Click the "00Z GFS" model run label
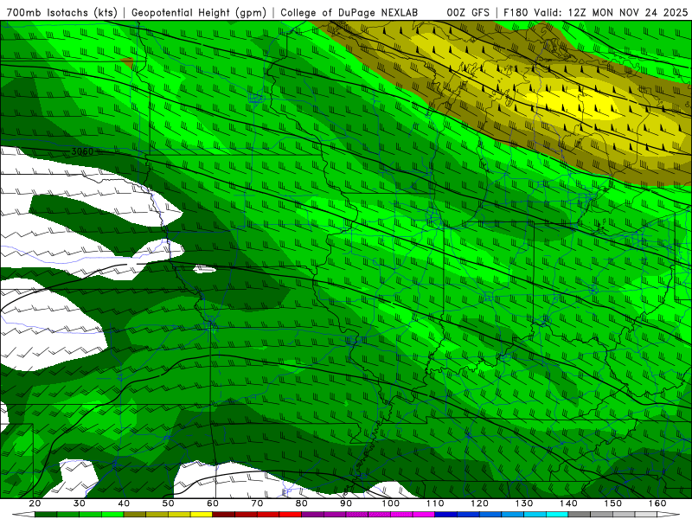 [468, 12]
